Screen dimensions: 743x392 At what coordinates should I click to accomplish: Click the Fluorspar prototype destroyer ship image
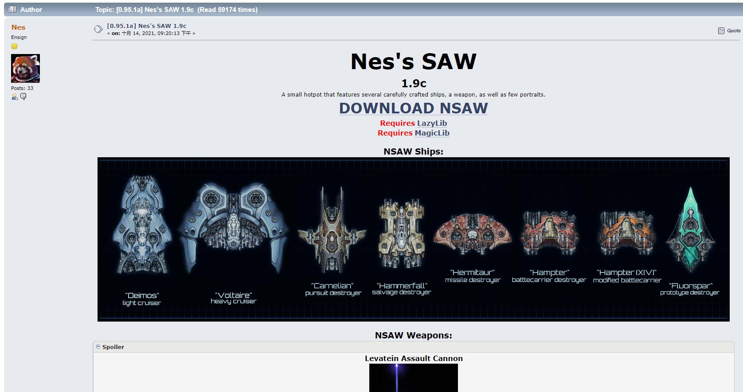point(690,230)
